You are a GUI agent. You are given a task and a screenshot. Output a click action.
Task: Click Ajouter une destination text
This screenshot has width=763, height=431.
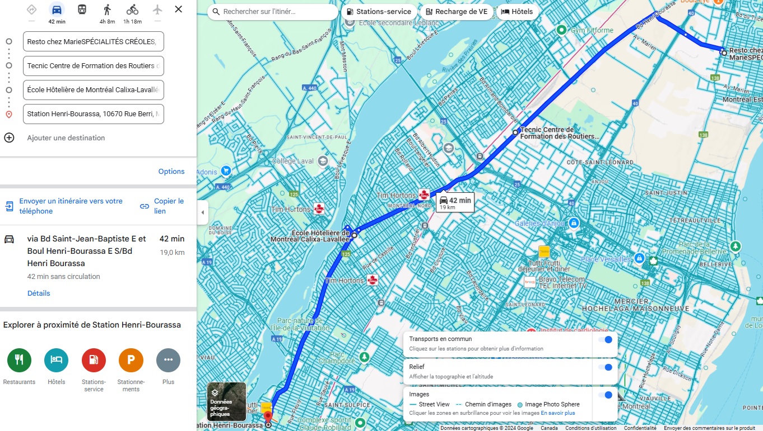66,138
